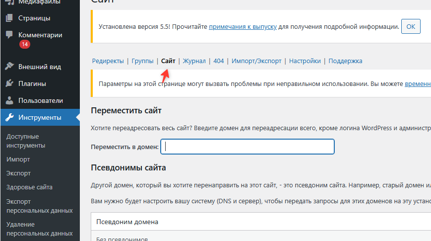Go to the 404 tab

click(219, 61)
